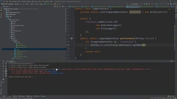Click the editor vertical scrollbar
Screen dimensions: 177x99
point(175,29)
